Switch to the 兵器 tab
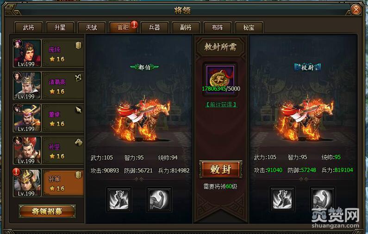Screen dimensions: 368x234 154,27
